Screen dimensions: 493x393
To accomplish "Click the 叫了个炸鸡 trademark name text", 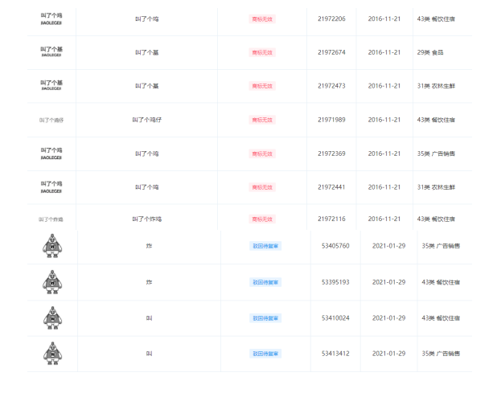I will point(148,219).
